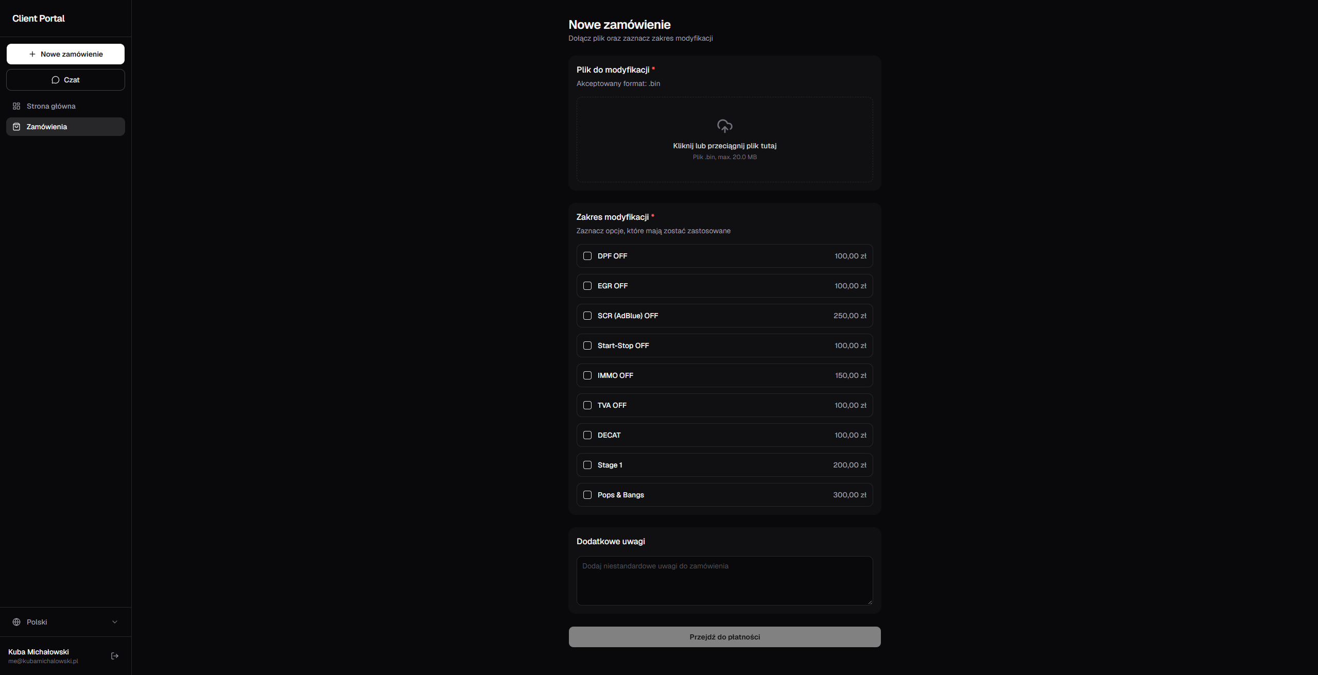
Task: Click the SCR price 250,00 zł
Action: point(850,316)
